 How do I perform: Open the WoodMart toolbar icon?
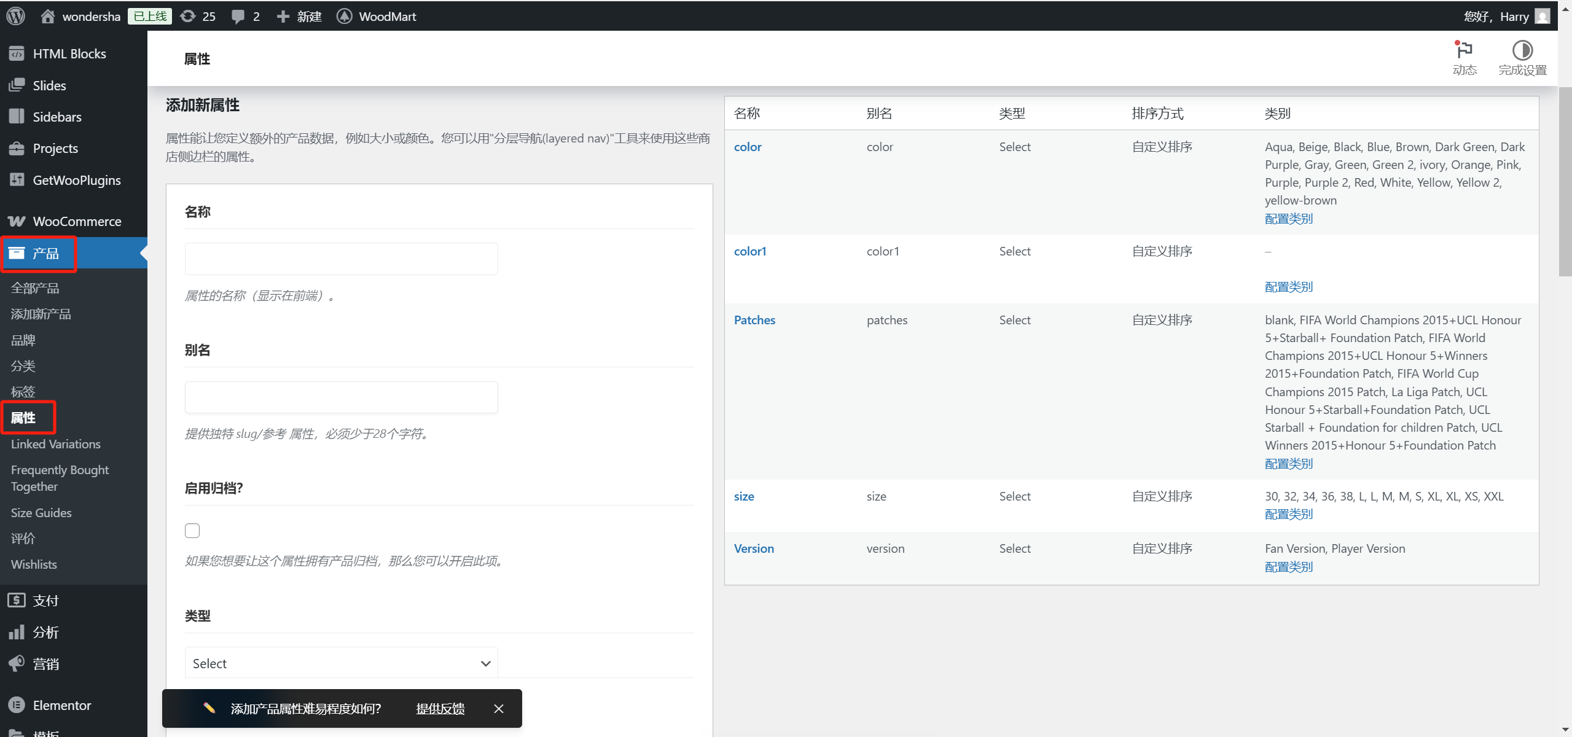click(345, 16)
